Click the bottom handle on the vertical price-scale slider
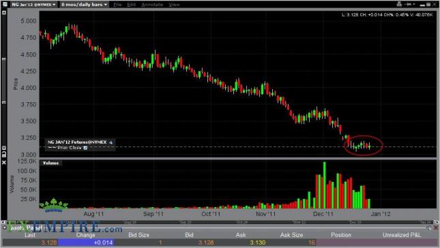The image size is (440, 248). pyautogui.click(x=4, y=103)
